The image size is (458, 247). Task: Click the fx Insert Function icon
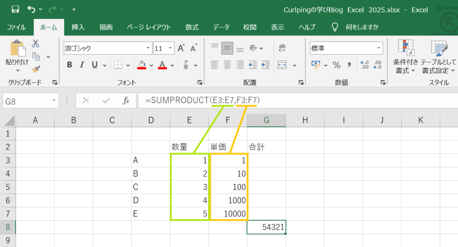pyautogui.click(x=126, y=101)
